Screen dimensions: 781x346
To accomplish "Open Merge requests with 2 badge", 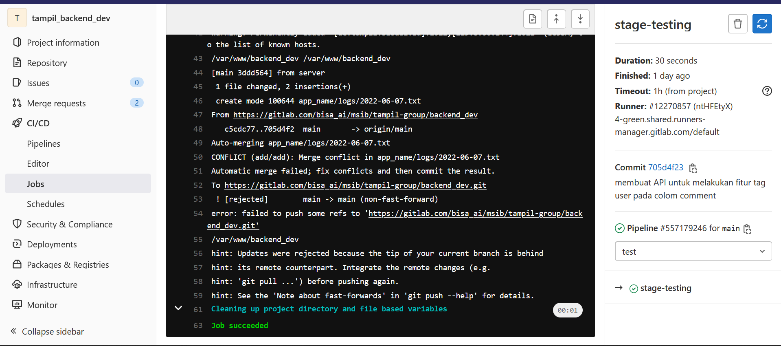I will pyautogui.click(x=56, y=103).
